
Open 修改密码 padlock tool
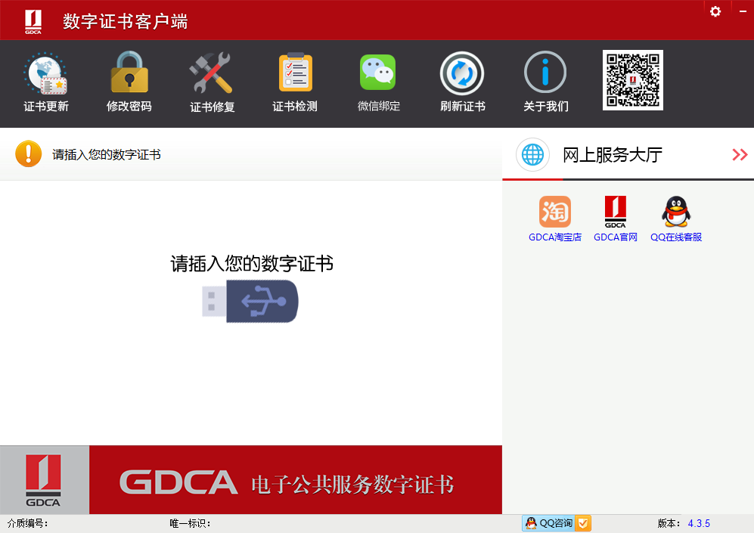coord(129,82)
